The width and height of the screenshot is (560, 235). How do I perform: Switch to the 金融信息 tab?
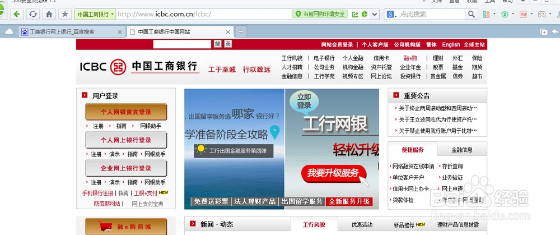tap(462, 150)
